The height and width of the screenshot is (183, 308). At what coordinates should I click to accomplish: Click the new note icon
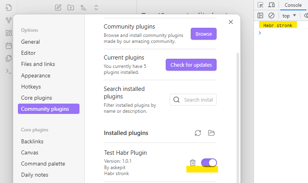click(58, 7)
